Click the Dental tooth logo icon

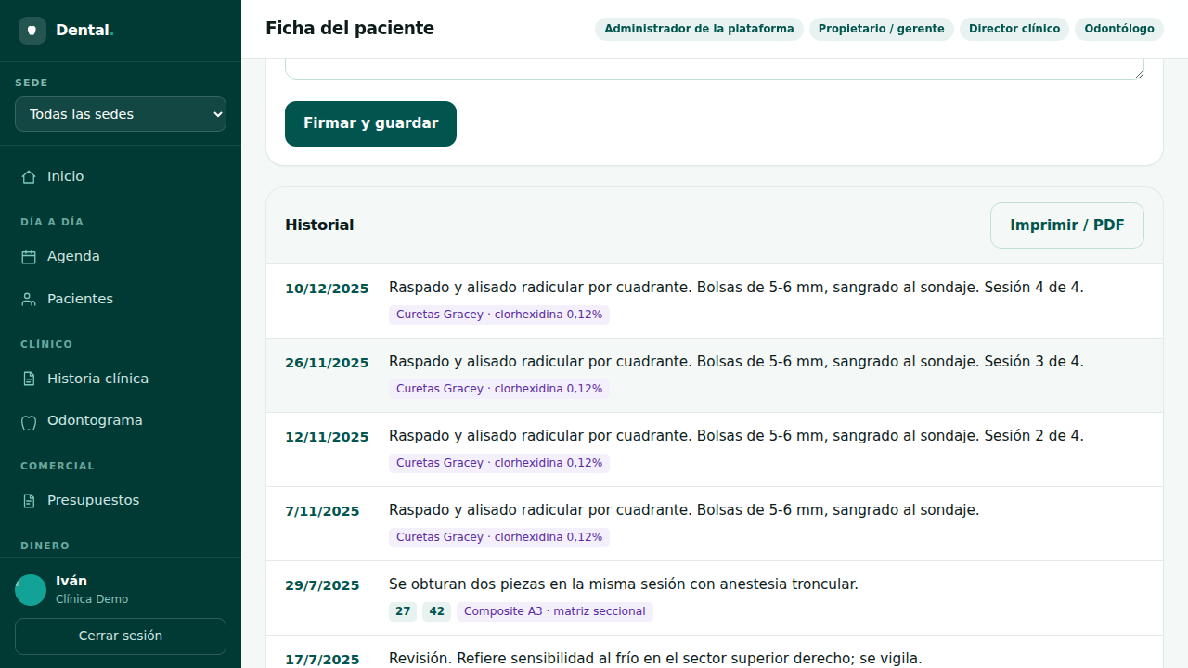32,31
